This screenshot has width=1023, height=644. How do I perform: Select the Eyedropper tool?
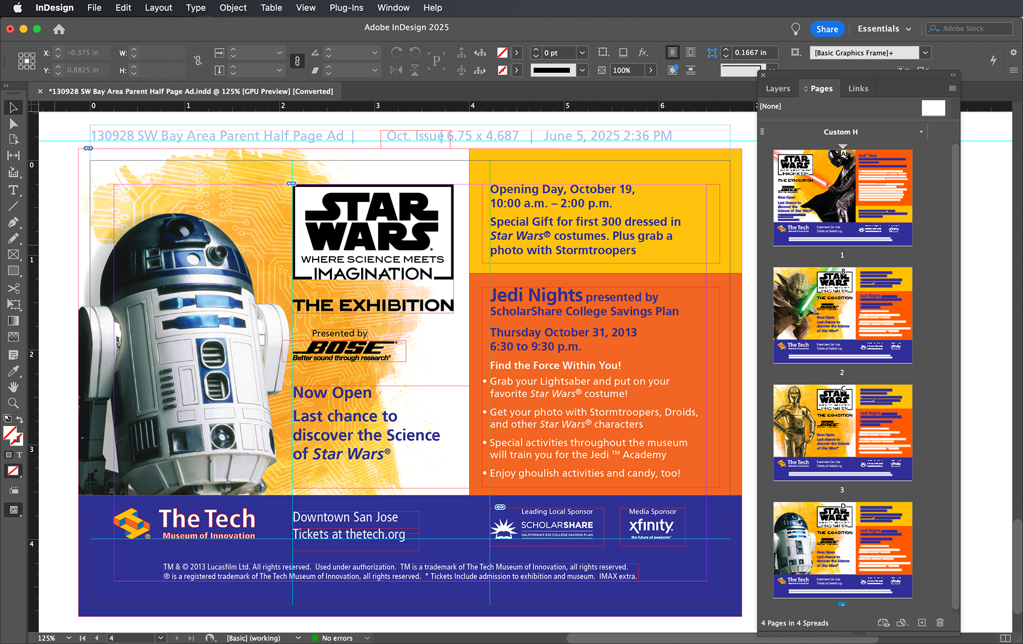click(x=13, y=371)
